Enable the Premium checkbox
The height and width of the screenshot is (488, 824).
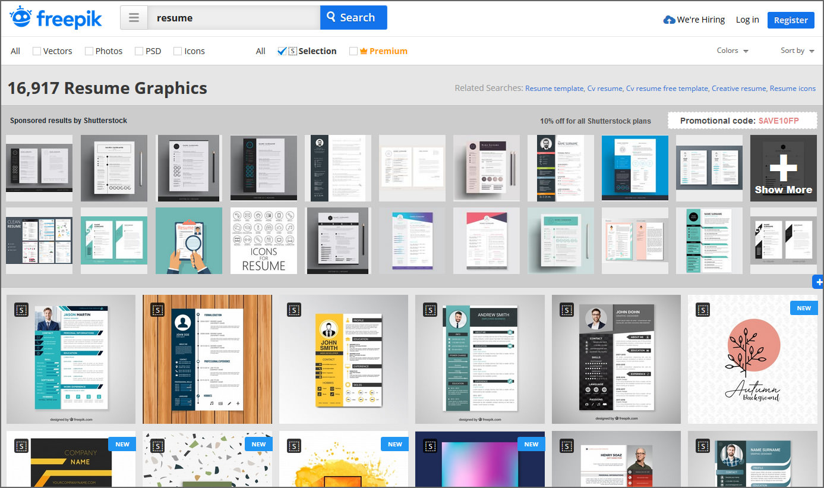coord(353,51)
